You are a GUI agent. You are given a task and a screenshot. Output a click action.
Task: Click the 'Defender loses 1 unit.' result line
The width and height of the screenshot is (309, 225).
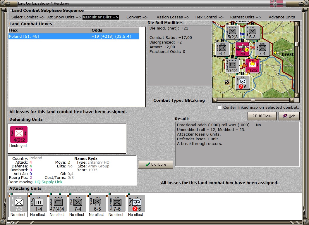tap(198, 139)
